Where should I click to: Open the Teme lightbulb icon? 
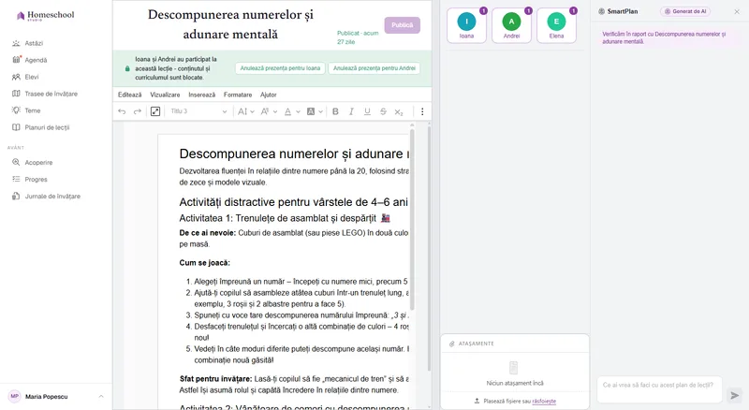tap(16, 110)
